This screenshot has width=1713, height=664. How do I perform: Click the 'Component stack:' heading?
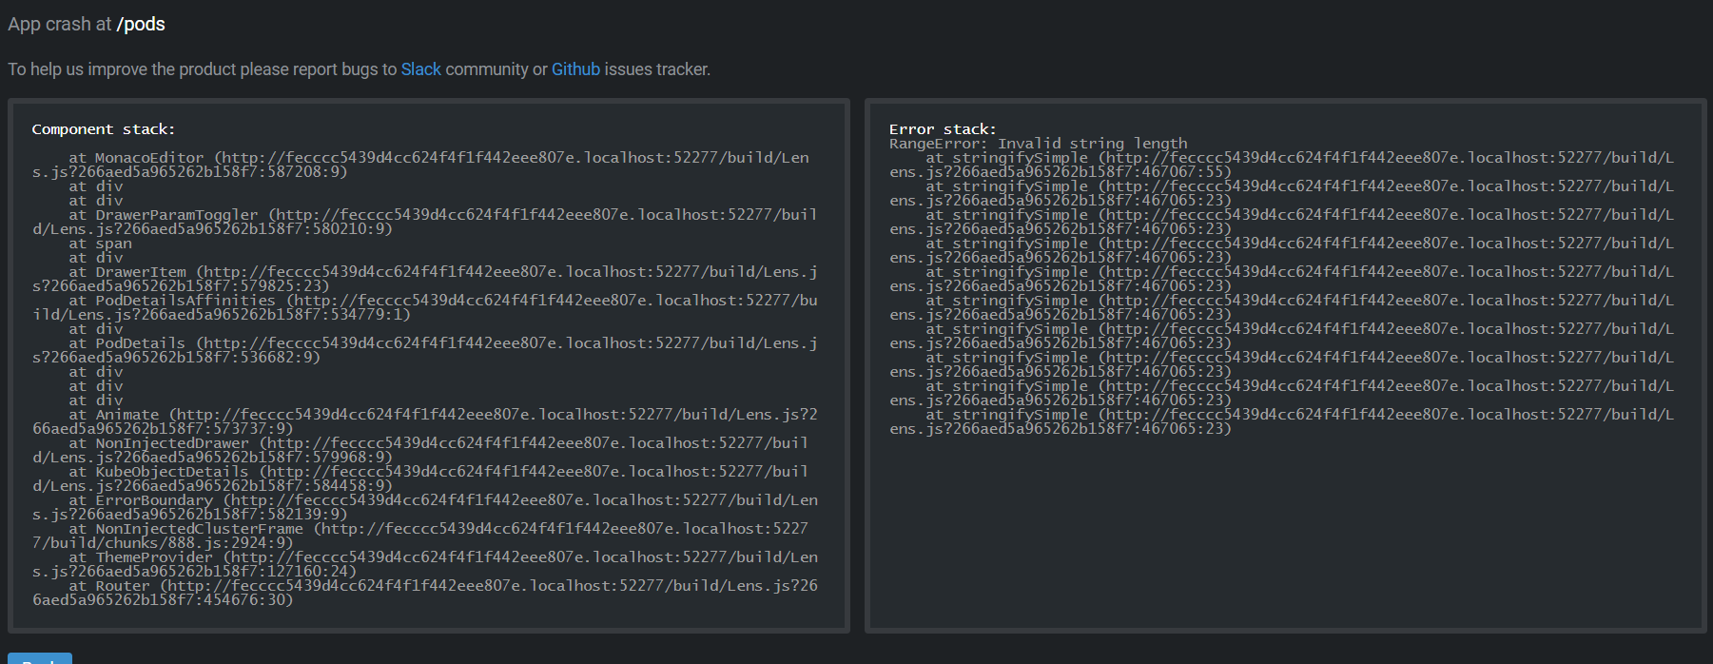tap(104, 129)
